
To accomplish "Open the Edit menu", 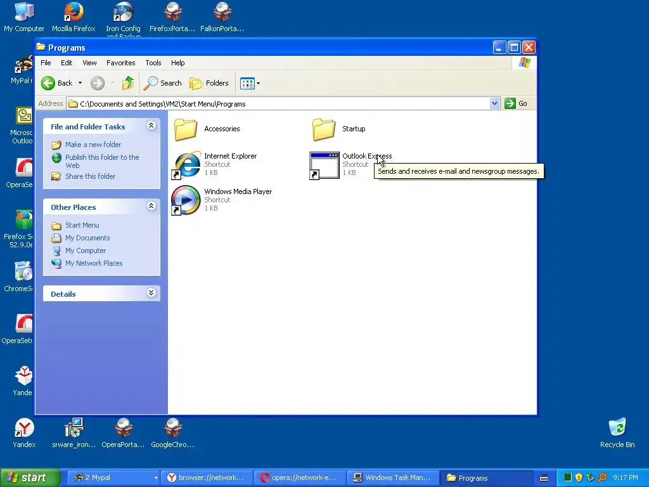I will (x=66, y=63).
